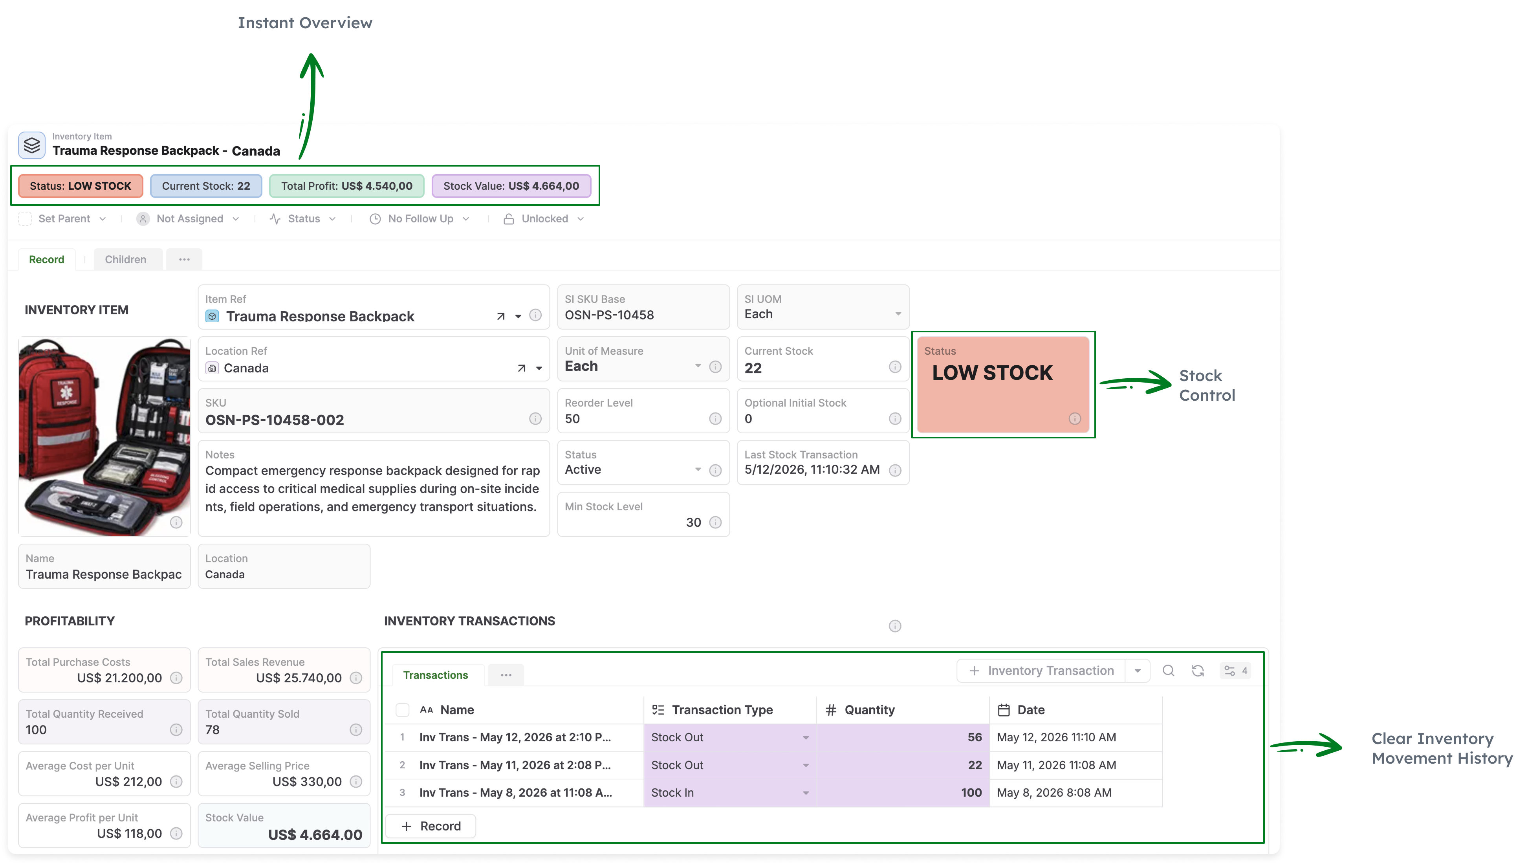
Task: Show info for Total Quantity Received
Action: pos(176,729)
